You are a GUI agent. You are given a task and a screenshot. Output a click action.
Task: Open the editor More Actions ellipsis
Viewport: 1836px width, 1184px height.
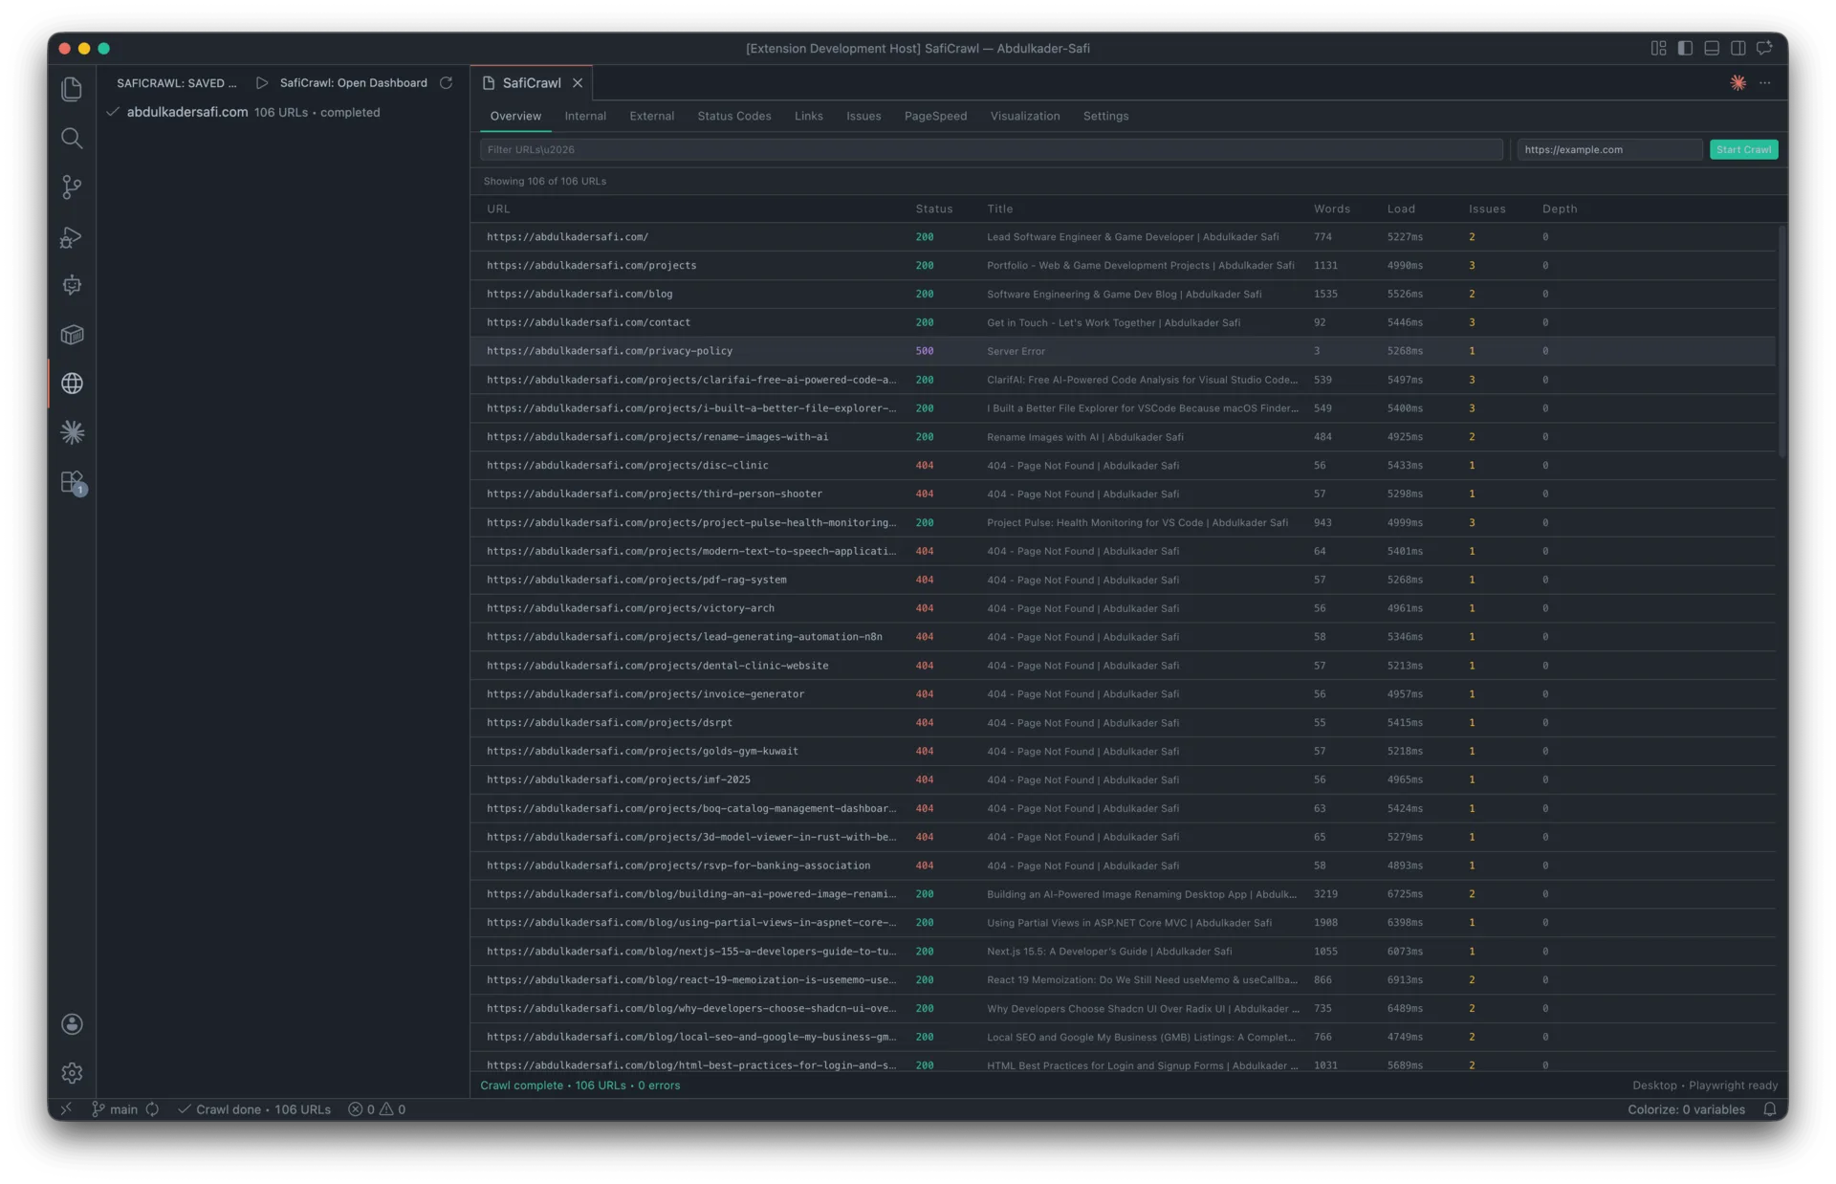[x=1765, y=83]
